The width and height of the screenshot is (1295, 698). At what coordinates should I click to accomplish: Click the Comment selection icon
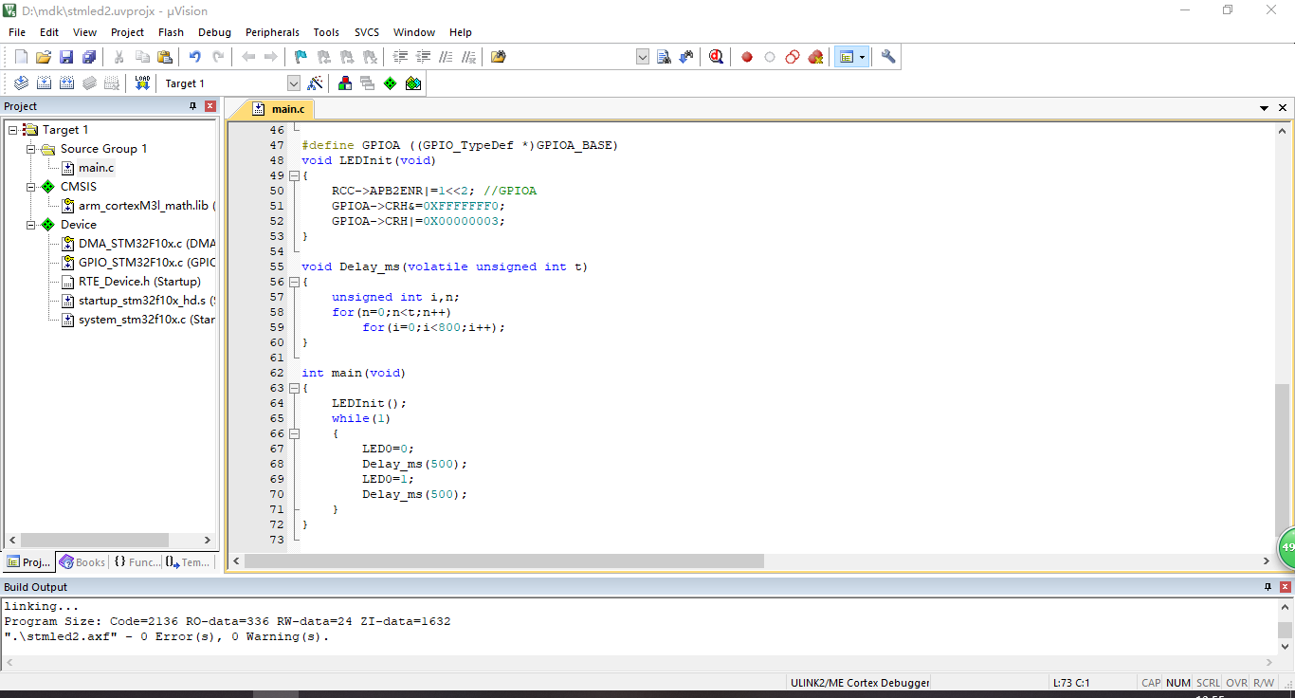point(446,57)
